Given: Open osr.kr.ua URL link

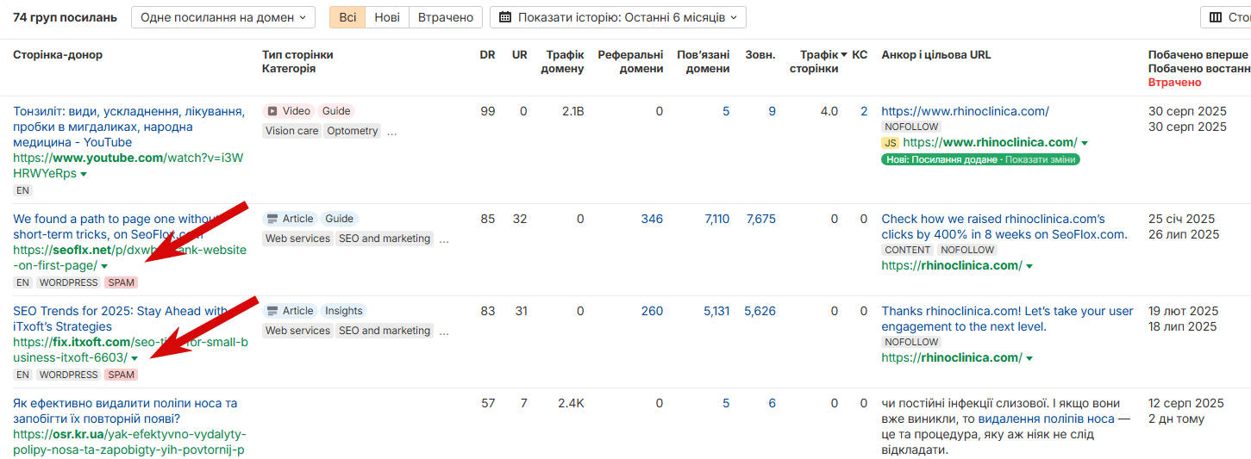Looking at the screenshot, I should coord(129,442).
